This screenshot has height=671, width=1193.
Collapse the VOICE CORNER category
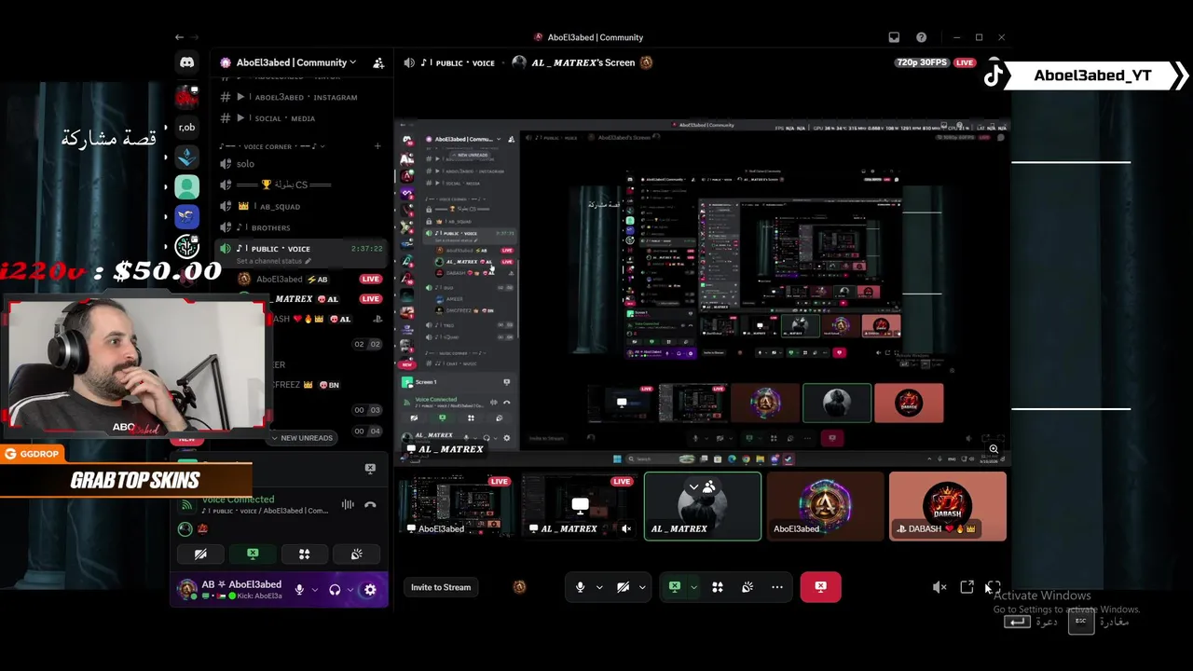271,146
